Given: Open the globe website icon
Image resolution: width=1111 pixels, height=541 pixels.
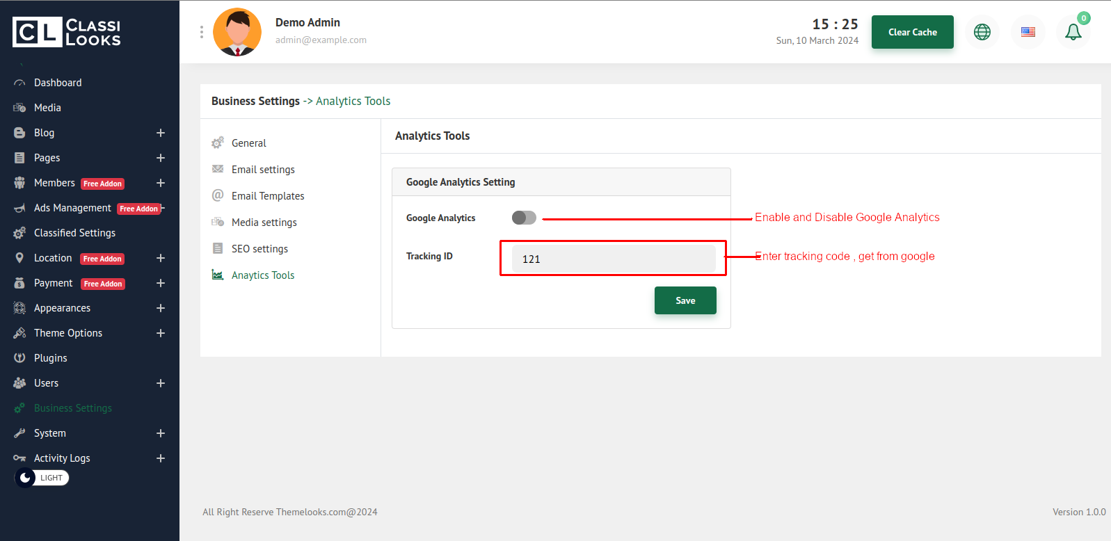Looking at the screenshot, I should pos(982,32).
